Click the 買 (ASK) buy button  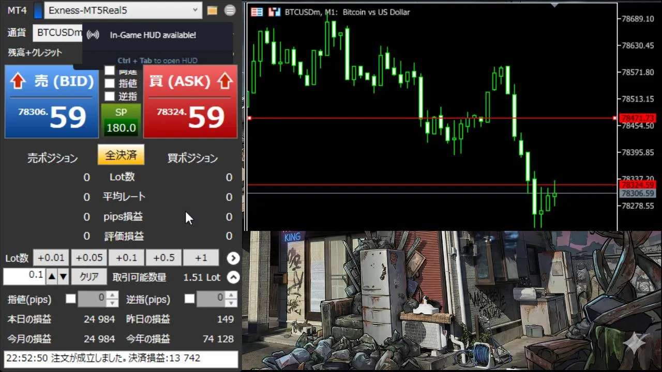(190, 102)
